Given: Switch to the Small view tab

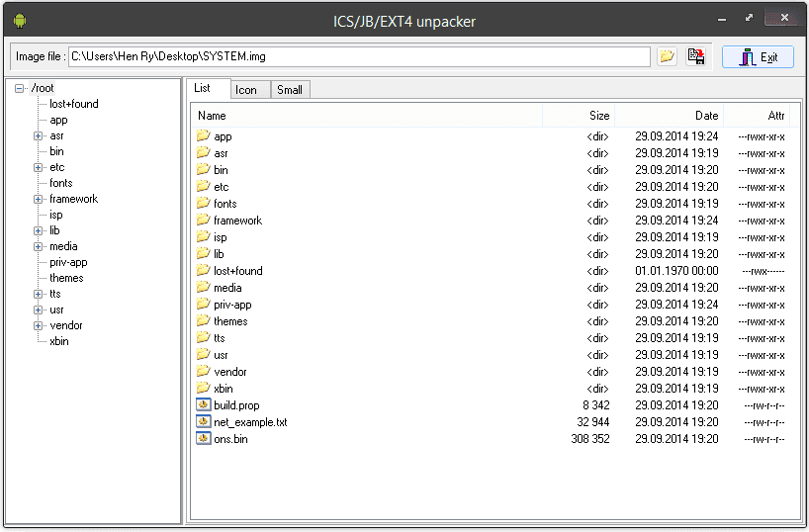Looking at the screenshot, I should tap(290, 90).
